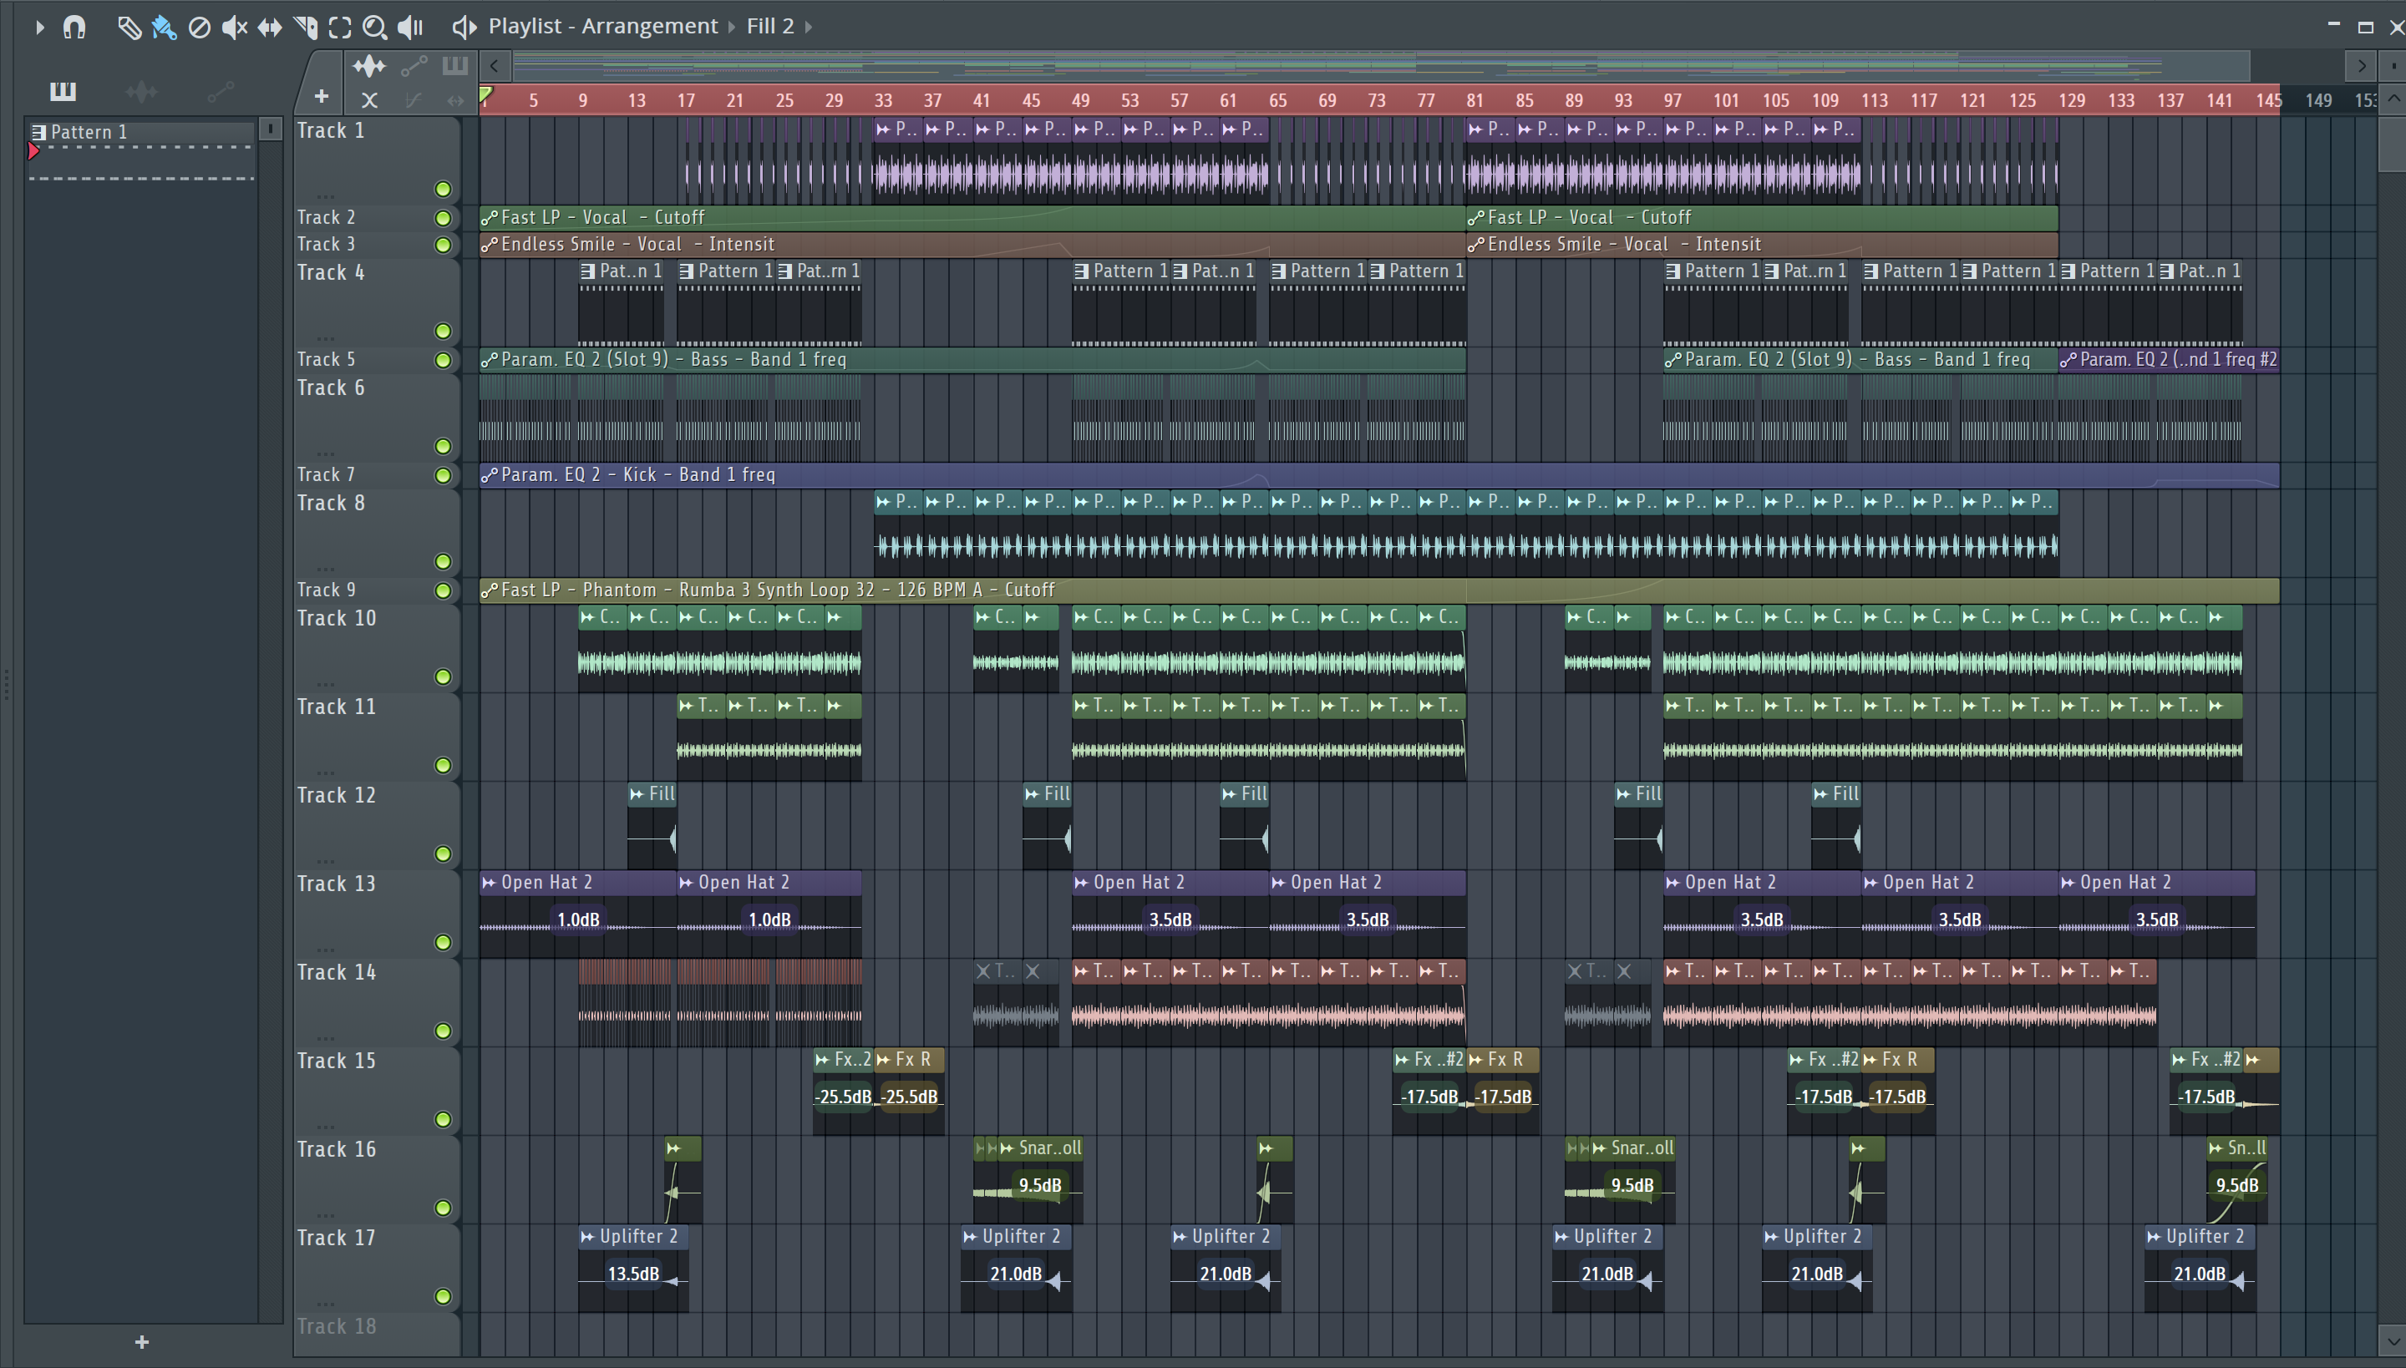This screenshot has height=1368, width=2406.
Task: Open Fast LP Vocal Cutoff automation clip at bar 1
Action: click(x=488, y=218)
